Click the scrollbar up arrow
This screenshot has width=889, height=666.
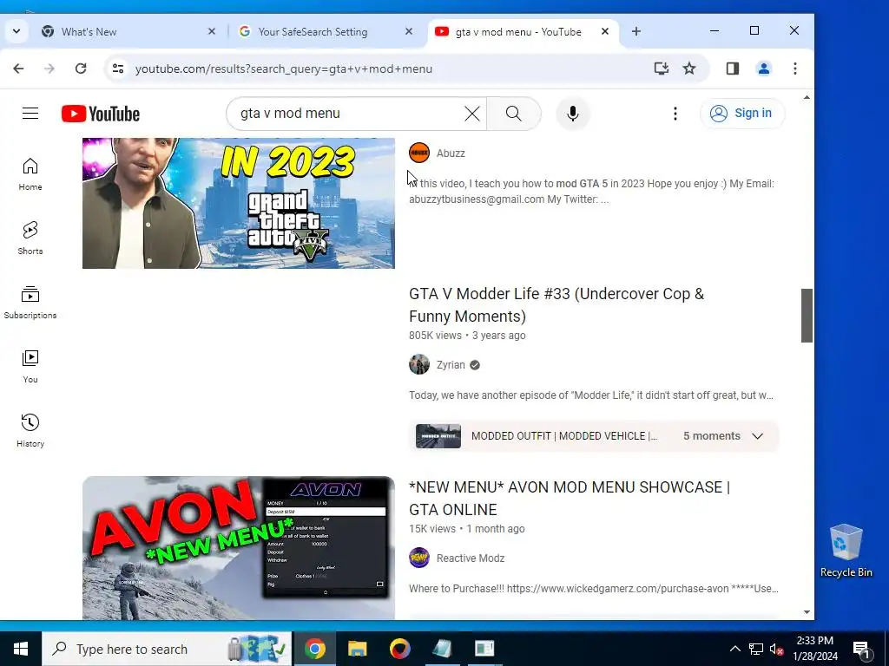tap(807, 98)
